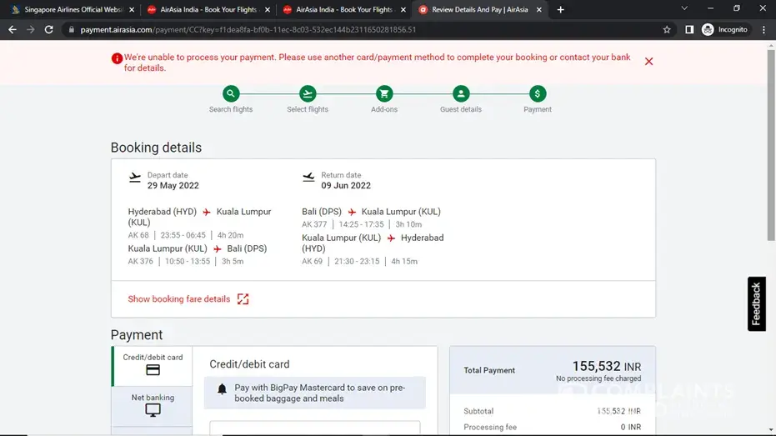Click the Payment dollar step icon

point(538,93)
